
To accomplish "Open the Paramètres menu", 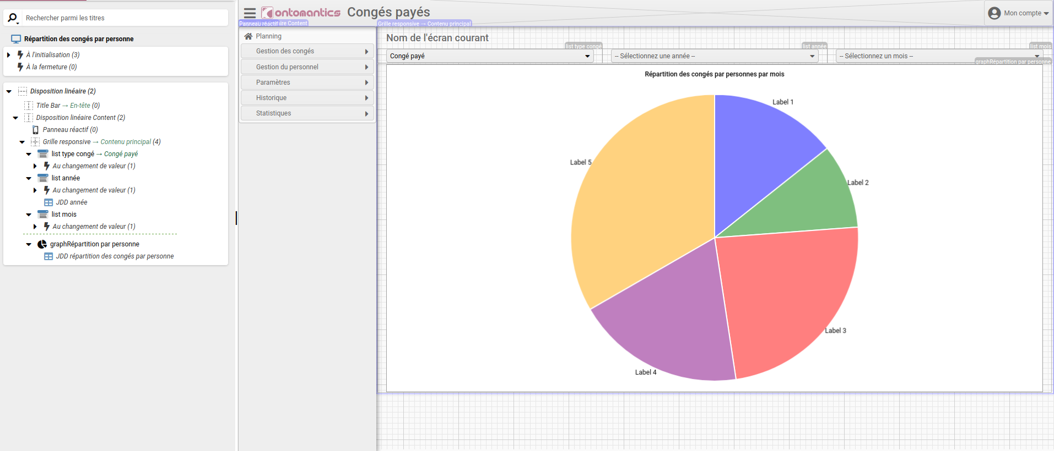I will [x=307, y=82].
